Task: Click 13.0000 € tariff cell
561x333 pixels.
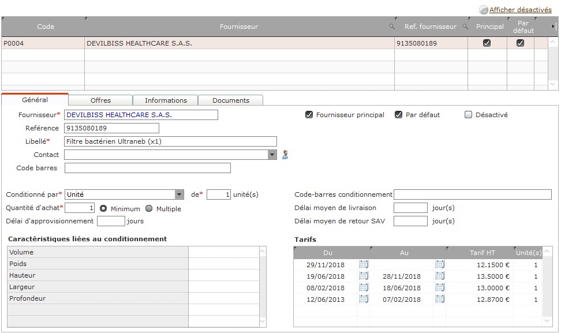Action: (x=480, y=288)
